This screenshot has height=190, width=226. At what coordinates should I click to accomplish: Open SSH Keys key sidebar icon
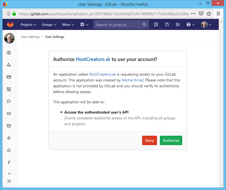(9, 162)
